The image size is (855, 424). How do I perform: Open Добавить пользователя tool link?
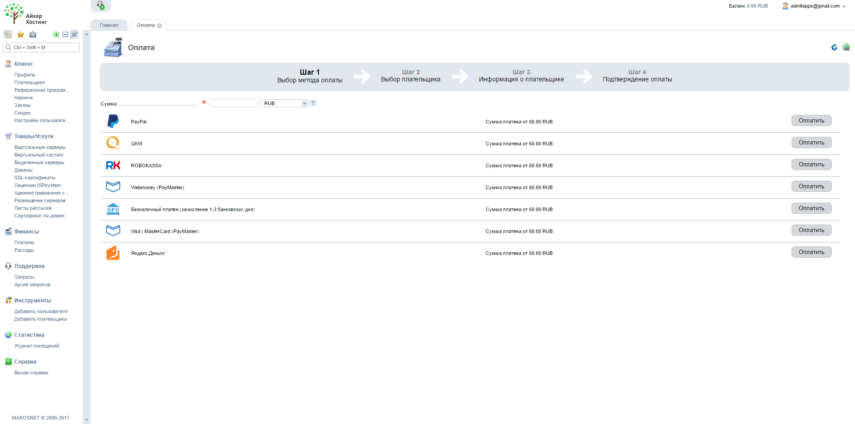tap(41, 312)
